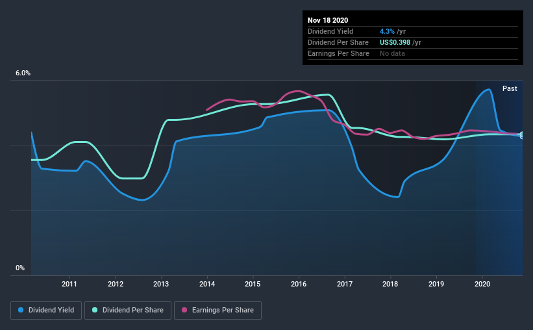Click the 4.3% Dividend Yield value in tooltip

coord(387,31)
